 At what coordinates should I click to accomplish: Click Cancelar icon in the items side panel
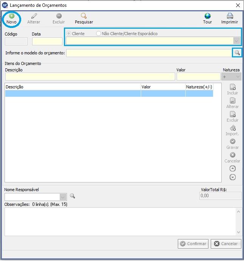click(233, 155)
